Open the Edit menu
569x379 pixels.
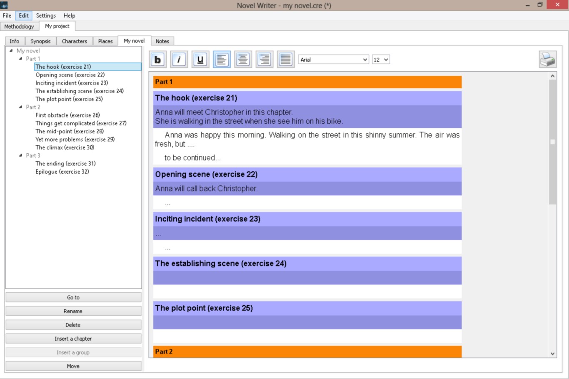click(x=24, y=15)
